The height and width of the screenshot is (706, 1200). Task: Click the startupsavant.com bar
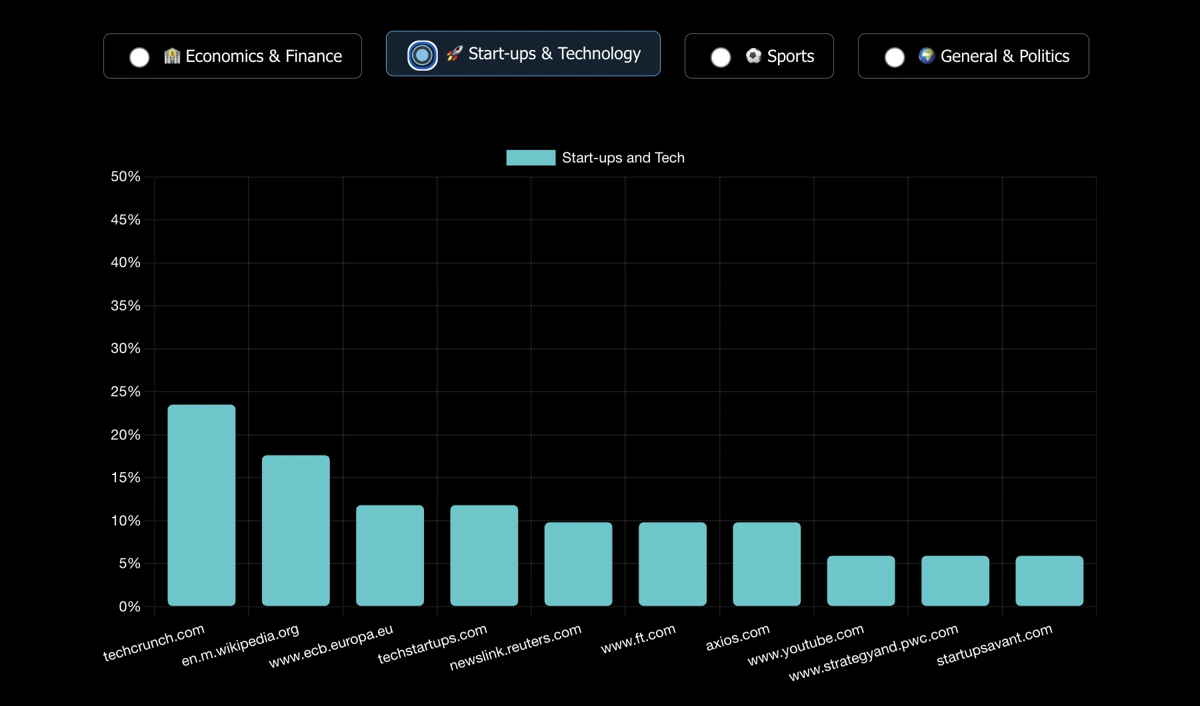1049,581
